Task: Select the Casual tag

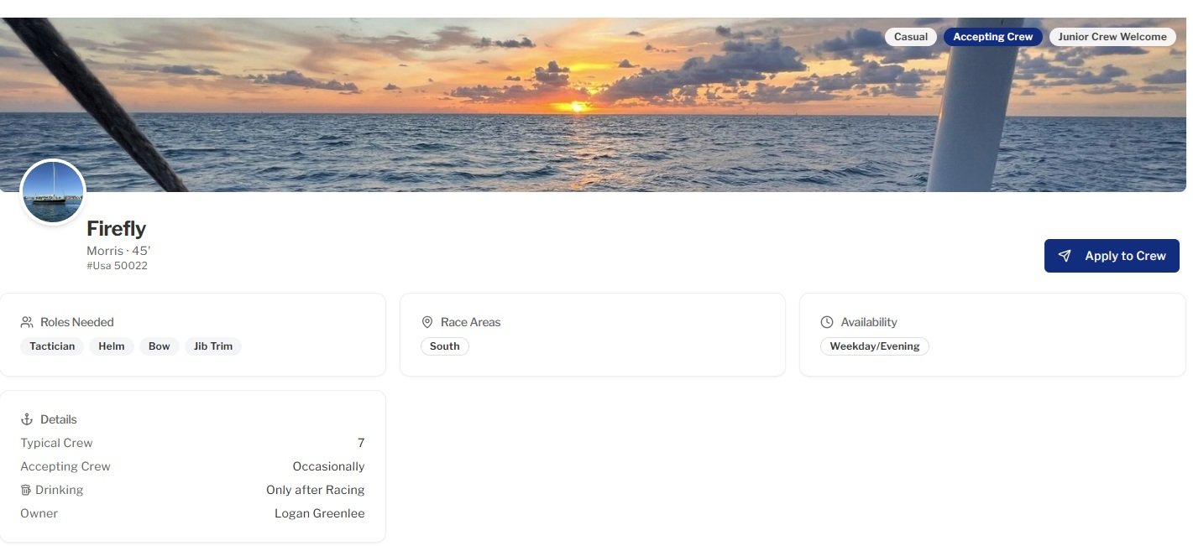Action: 911,37
